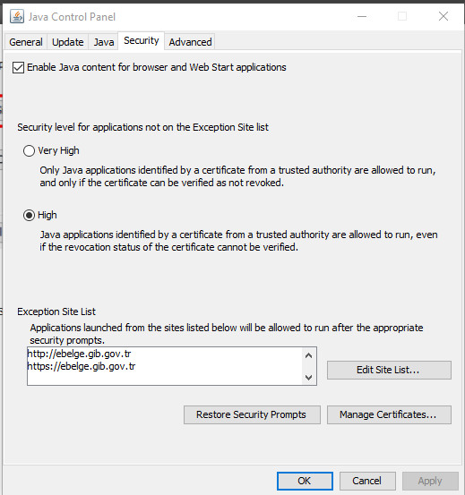Open Manage Certificates dialog
465x495 pixels.
389,414
